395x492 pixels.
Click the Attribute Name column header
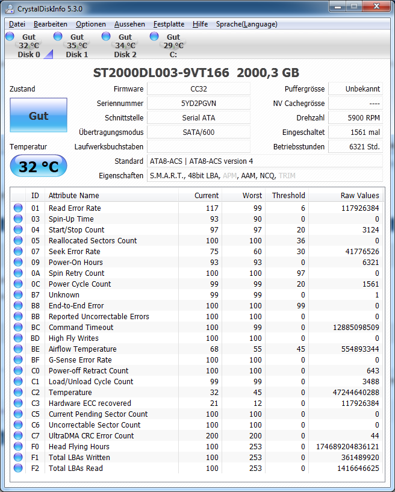click(111, 196)
